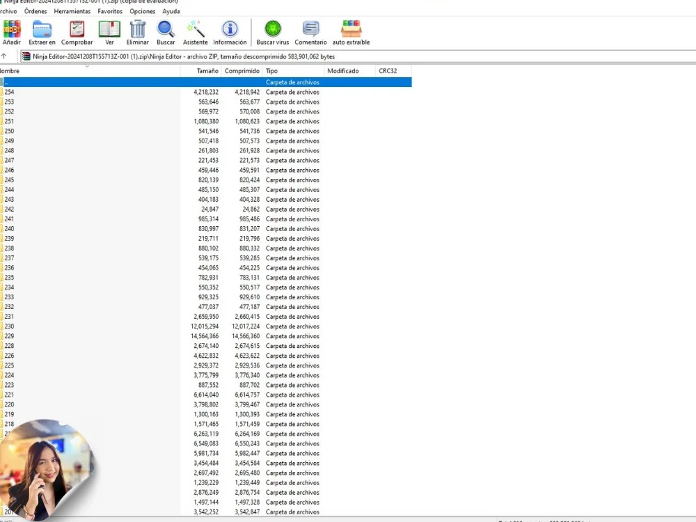696x522 pixels.
Task: Sort by Nombre column header
Action: [x=90, y=71]
